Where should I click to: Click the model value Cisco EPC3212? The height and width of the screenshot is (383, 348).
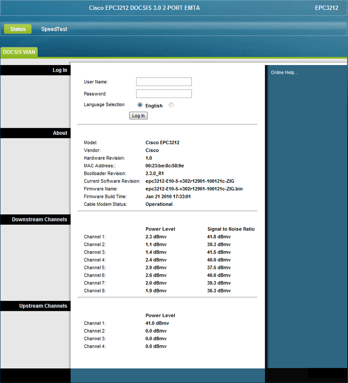[x=162, y=143]
